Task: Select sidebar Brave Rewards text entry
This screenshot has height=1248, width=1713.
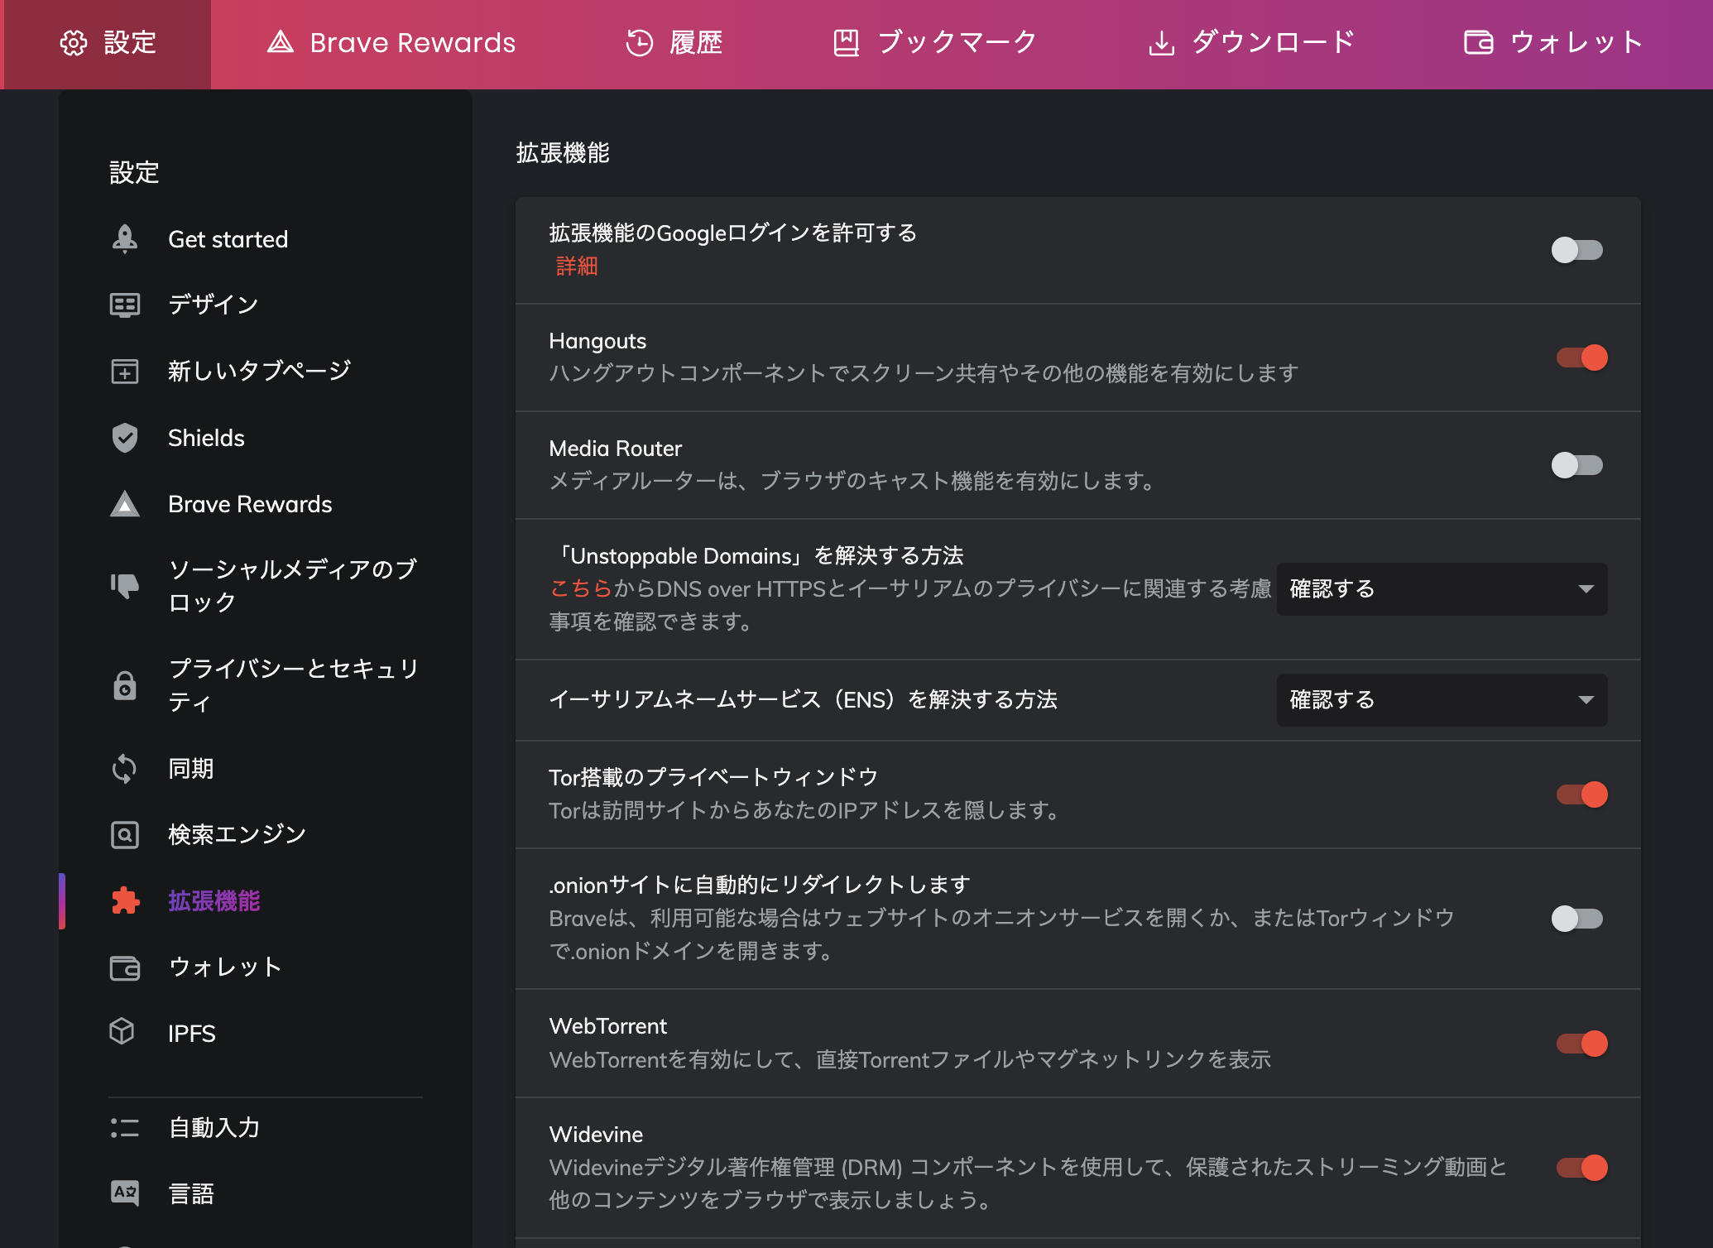Action: point(250,504)
